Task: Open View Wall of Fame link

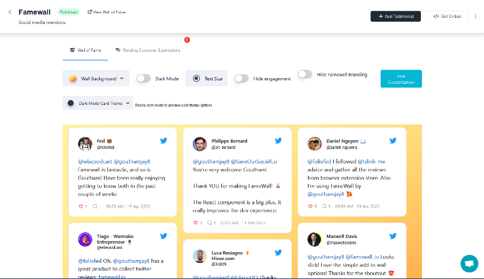Action: pos(107,12)
